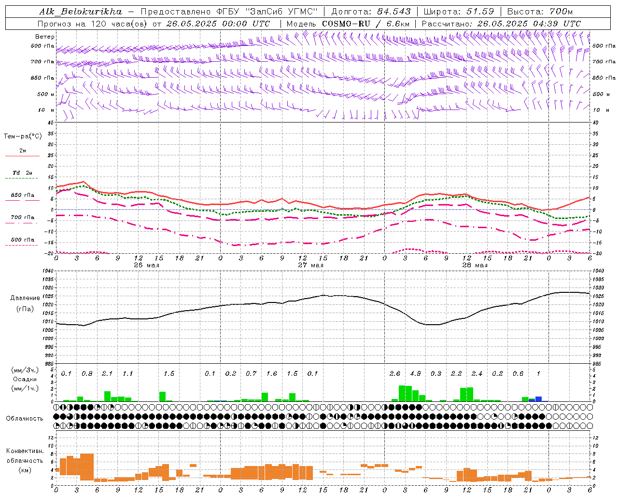
Task: Click the precipitation total 0.7
Action: (x=251, y=374)
